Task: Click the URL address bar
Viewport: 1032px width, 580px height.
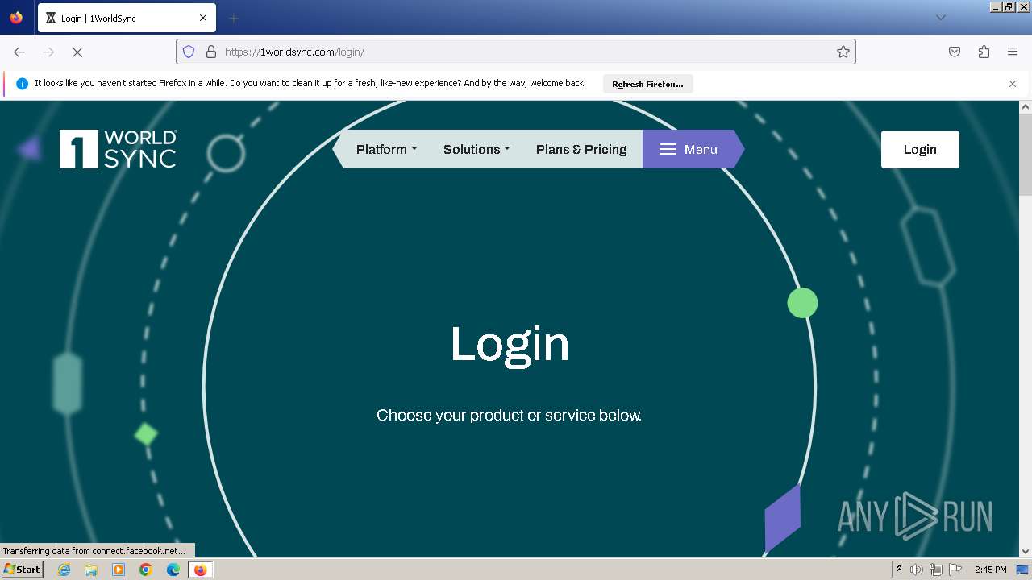Action: (x=516, y=52)
